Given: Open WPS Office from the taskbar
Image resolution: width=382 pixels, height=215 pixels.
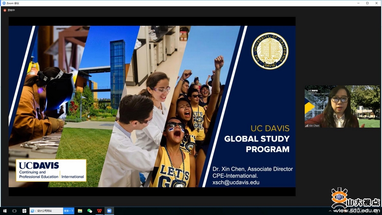Looking at the screenshot, I should (x=99, y=211).
